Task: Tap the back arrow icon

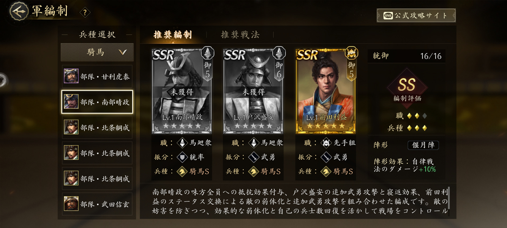Action: coord(18,11)
